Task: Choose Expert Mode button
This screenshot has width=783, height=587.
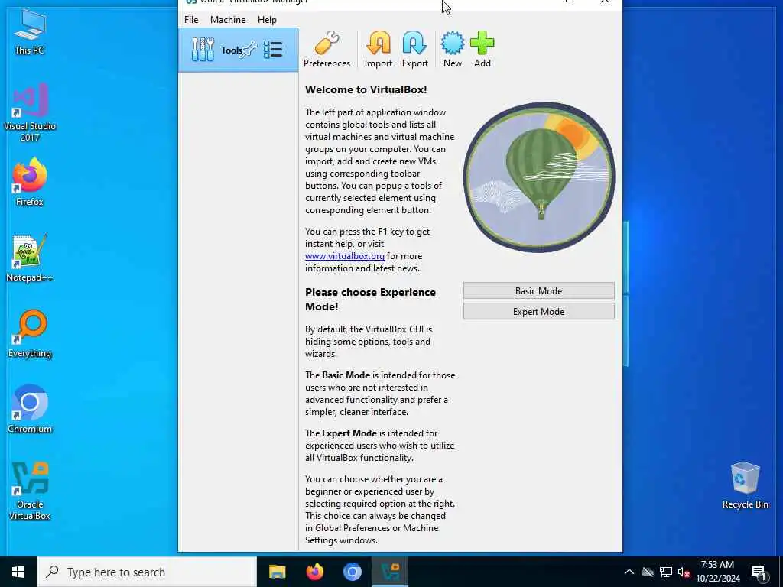Action: click(539, 312)
